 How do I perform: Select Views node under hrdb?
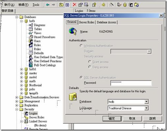pos(38,33)
